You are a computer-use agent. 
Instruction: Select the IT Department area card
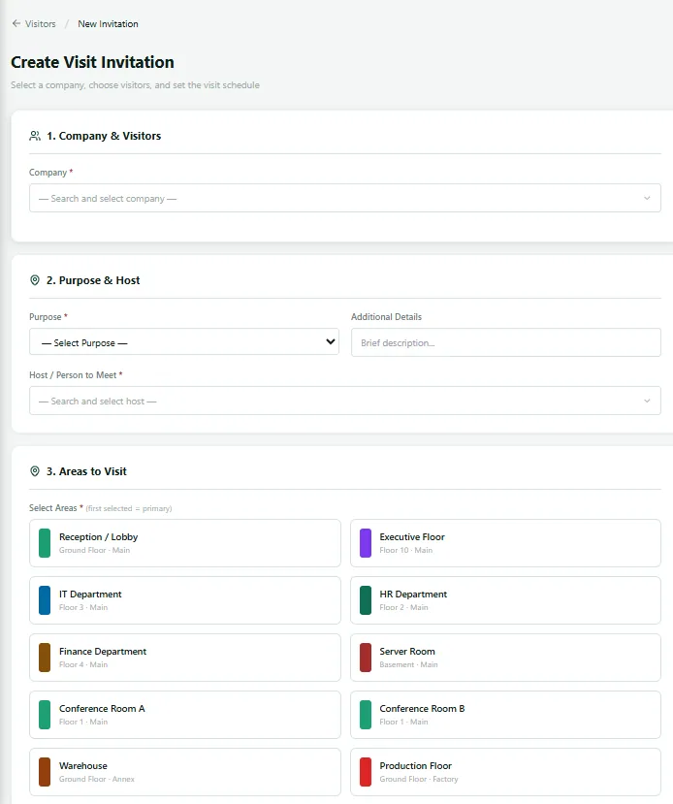185,600
